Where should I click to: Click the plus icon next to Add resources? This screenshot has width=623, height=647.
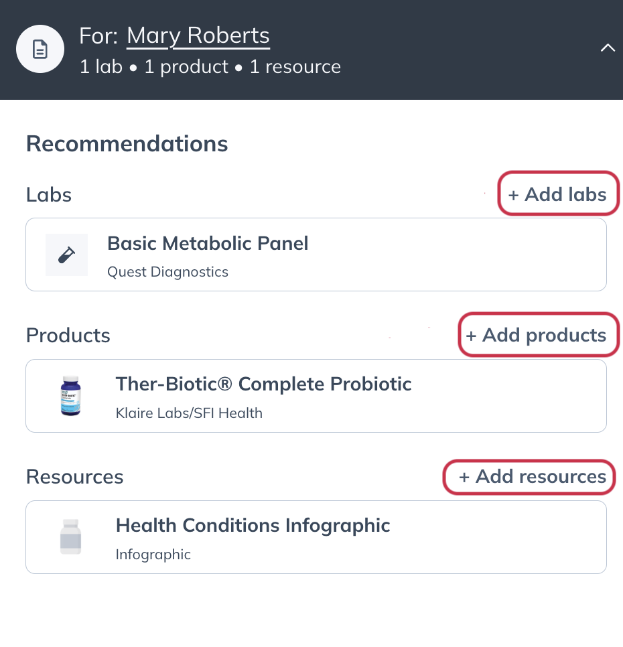click(464, 476)
